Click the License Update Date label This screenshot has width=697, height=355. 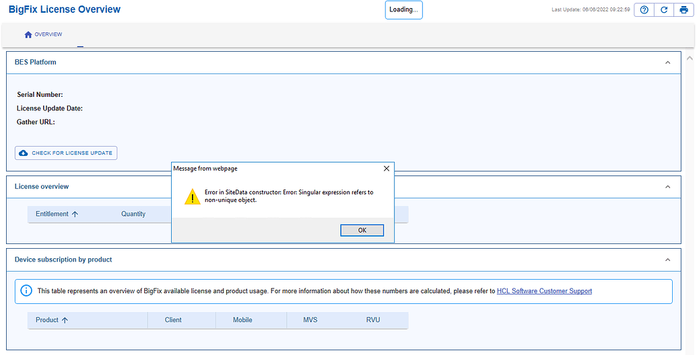[50, 108]
